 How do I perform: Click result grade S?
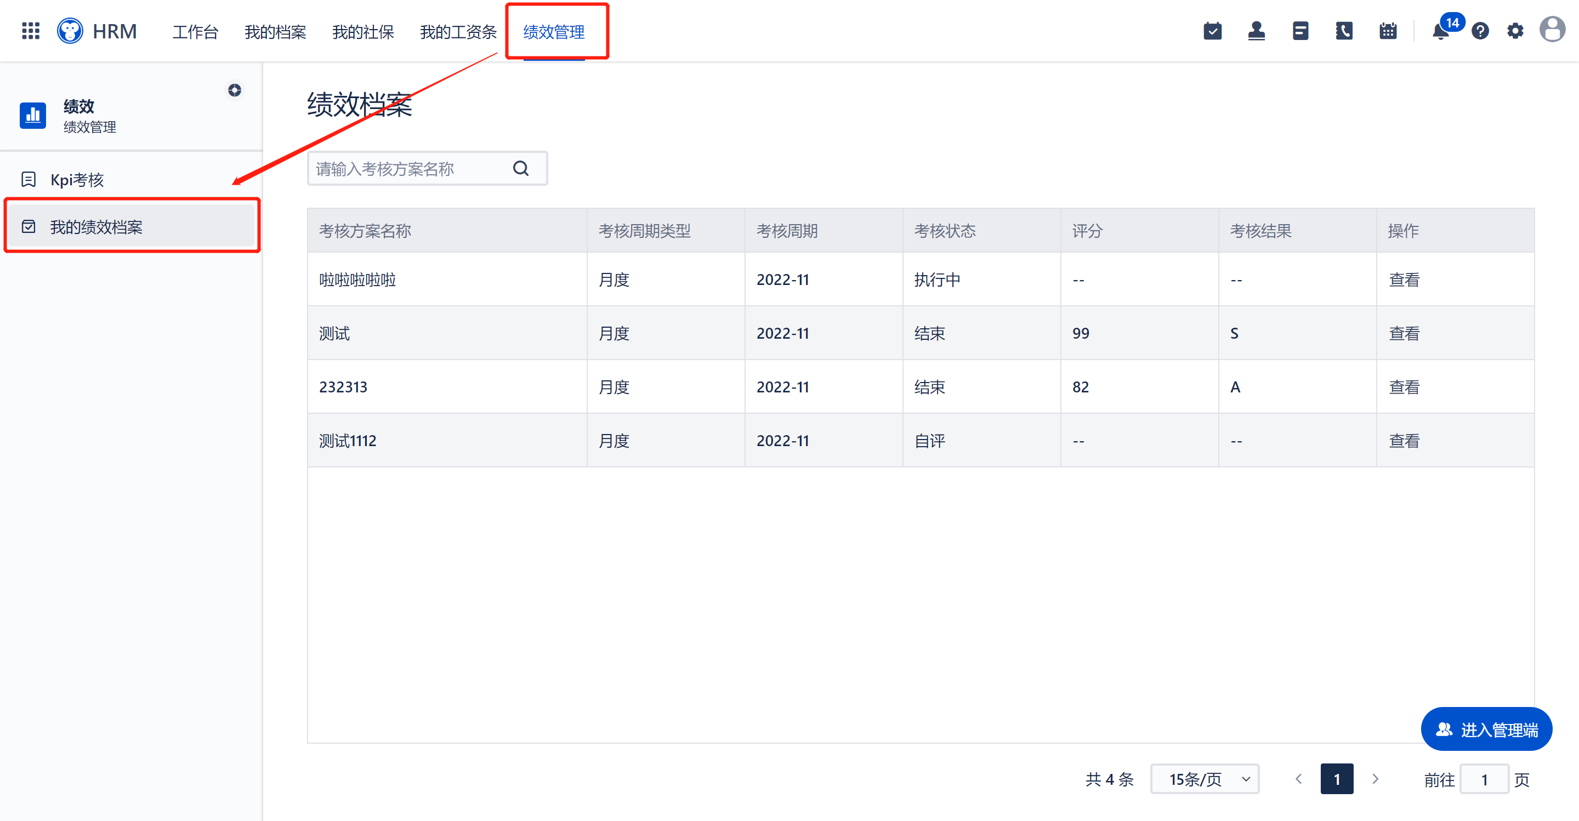1235,333
